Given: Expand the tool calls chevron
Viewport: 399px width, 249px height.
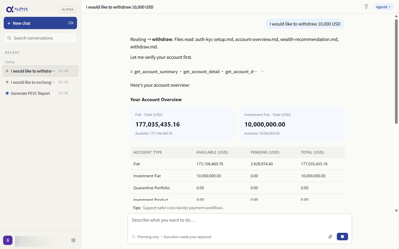Looking at the screenshot, I should (x=262, y=72).
